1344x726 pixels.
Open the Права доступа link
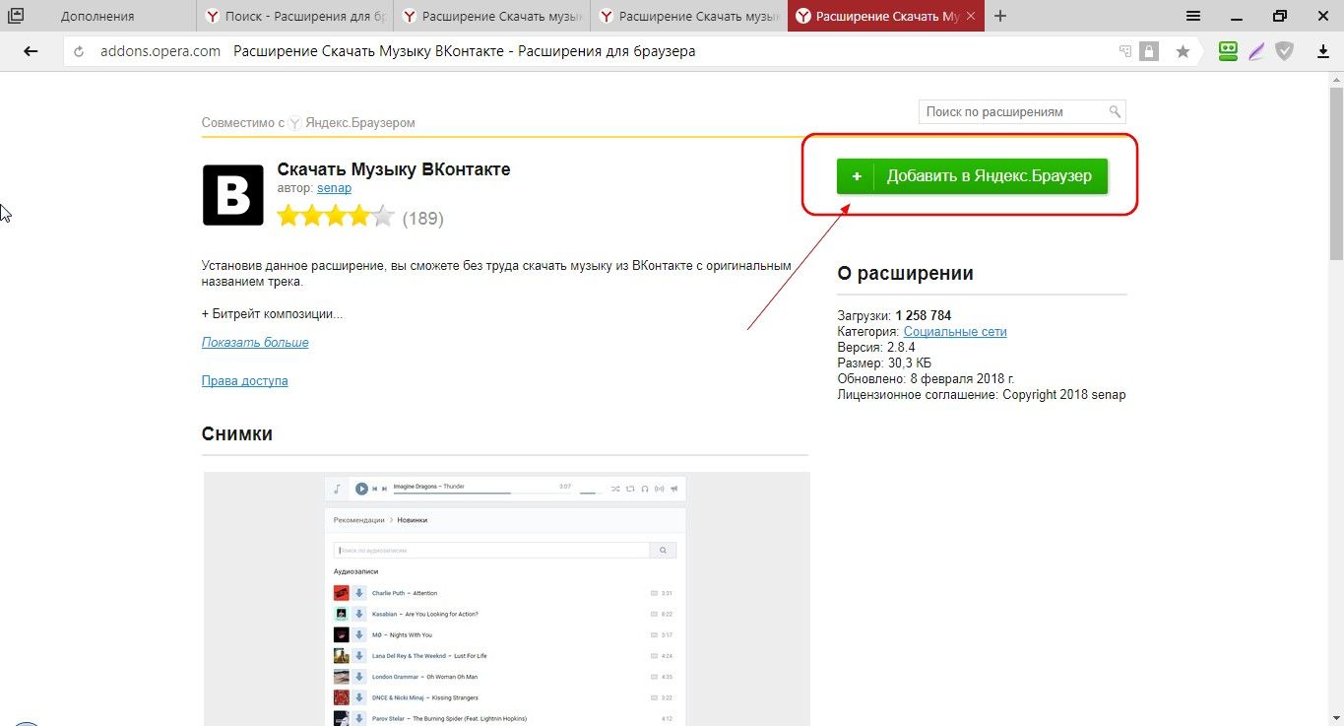click(x=244, y=380)
